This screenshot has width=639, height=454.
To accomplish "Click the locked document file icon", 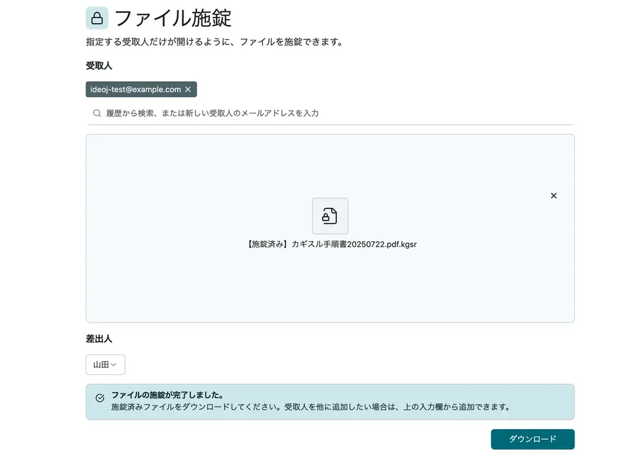I will pos(330,216).
